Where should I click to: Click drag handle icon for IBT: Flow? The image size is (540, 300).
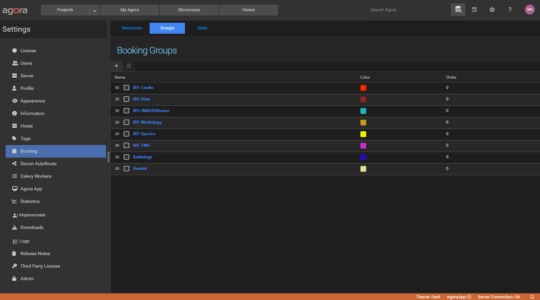pyautogui.click(x=117, y=99)
